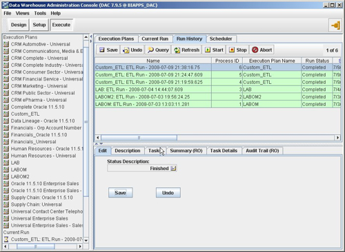Click the Financials_Universal plan icon

6,142
